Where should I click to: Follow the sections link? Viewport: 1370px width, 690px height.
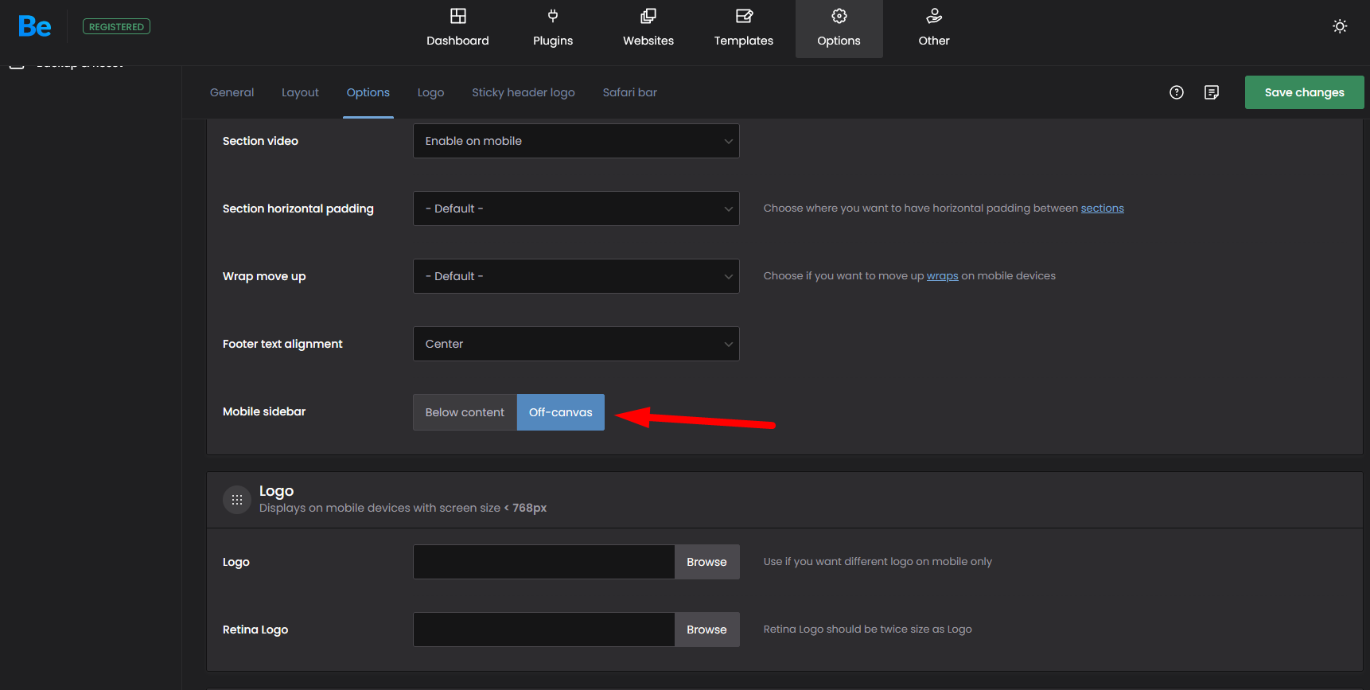(1102, 209)
